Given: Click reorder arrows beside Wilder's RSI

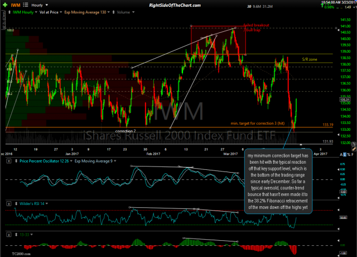Looking at the screenshot, I should [x=16, y=203].
